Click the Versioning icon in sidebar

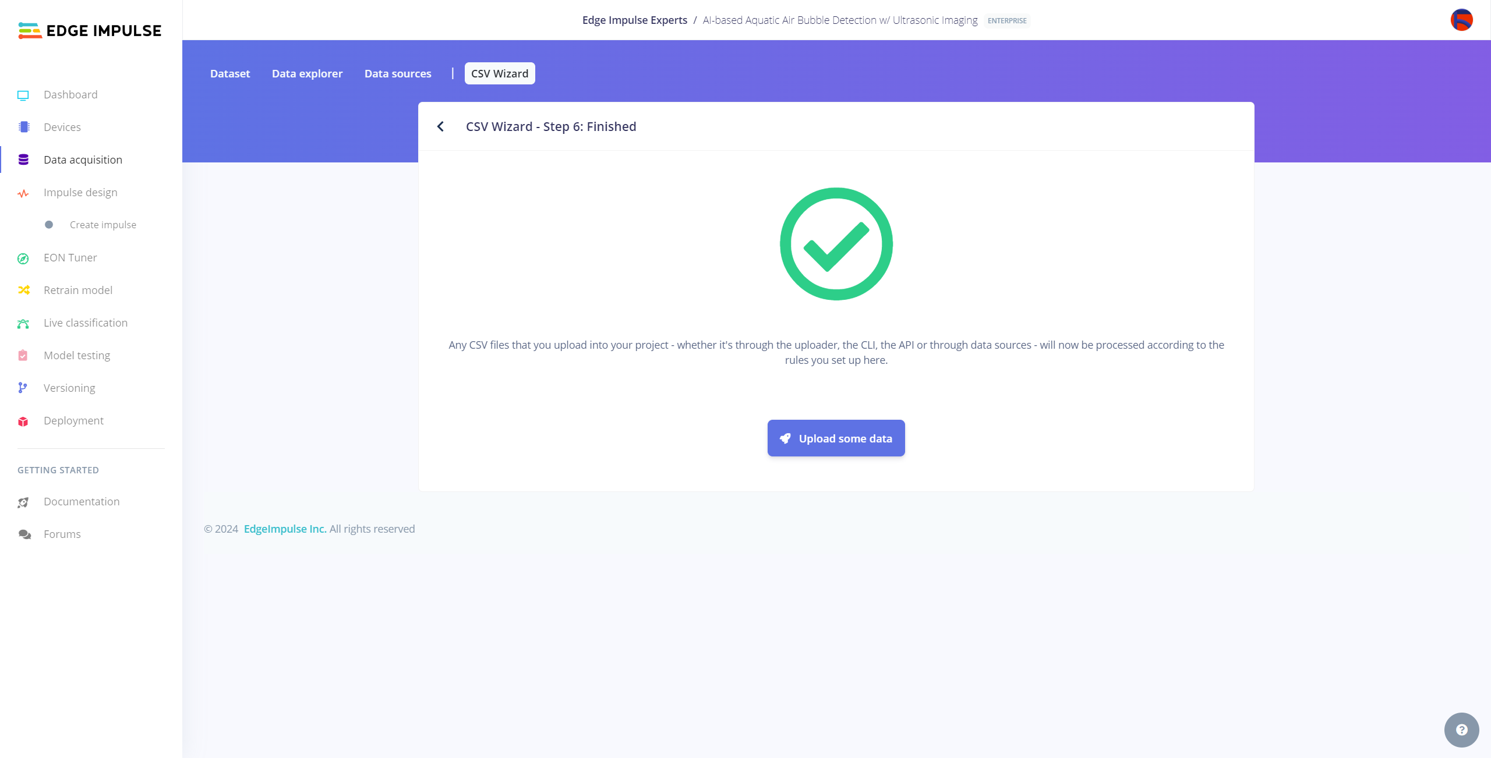tap(23, 388)
